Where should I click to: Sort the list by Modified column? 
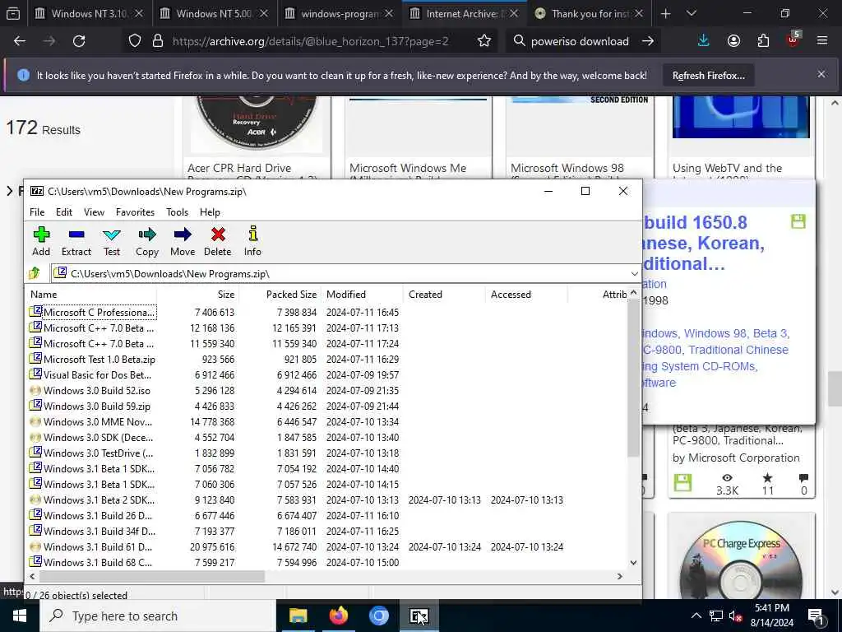coord(362,295)
